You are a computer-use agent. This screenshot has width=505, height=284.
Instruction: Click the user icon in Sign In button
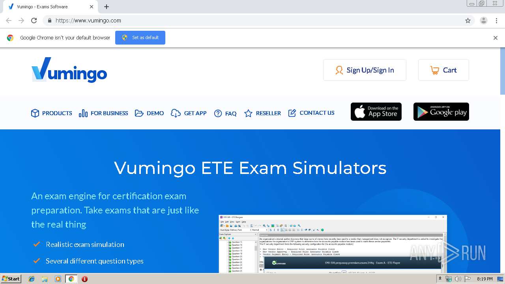pyautogui.click(x=339, y=70)
